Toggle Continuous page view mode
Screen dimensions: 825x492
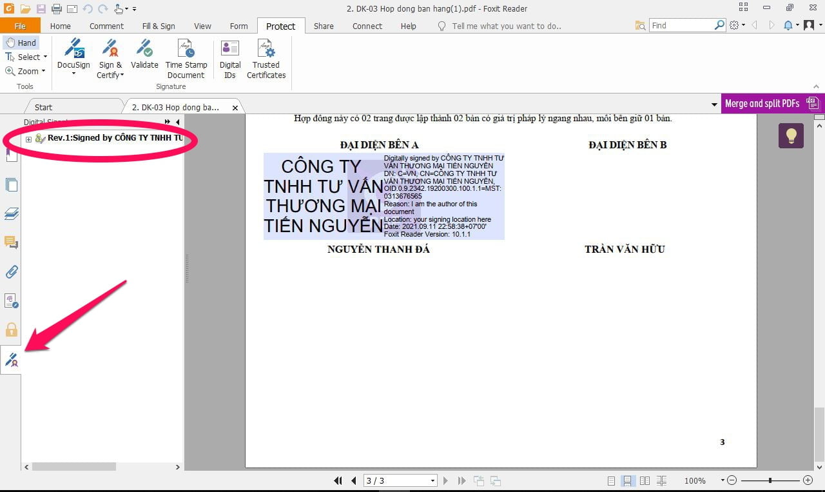click(628, 480)
